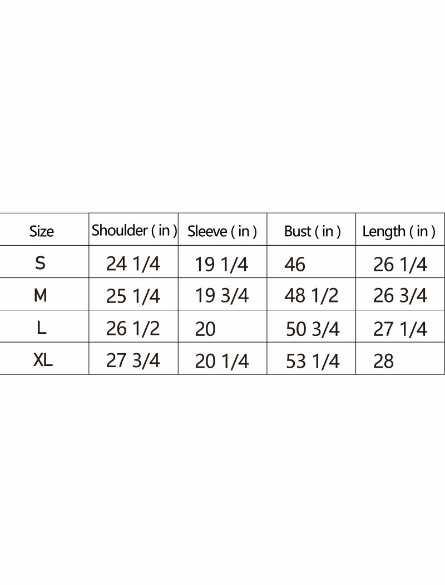Click the Length (in) column header

399,231
